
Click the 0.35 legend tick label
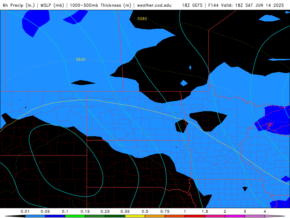coord(125,211)
